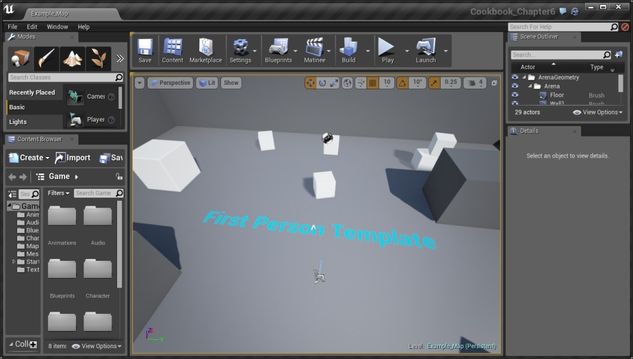633x359 pixels.
Task: Click the Play toolbar button
Action: [387, 51]
